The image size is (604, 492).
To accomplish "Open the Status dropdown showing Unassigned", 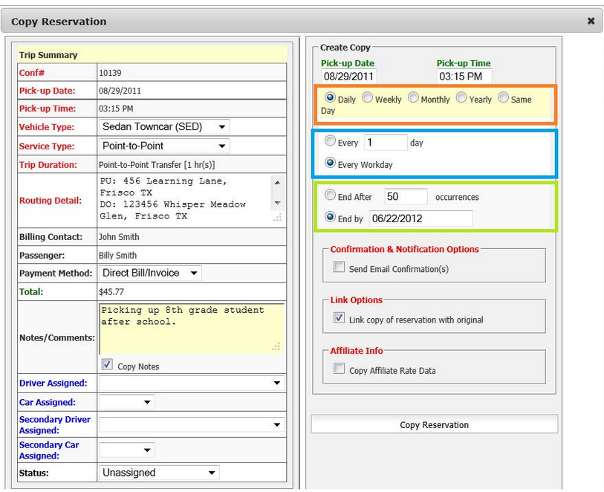I will pos(159,473).
